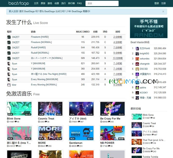The height and width of the screenshot is (158, 173).
Task: Click kirer's avatar icon
Action: 9,85
